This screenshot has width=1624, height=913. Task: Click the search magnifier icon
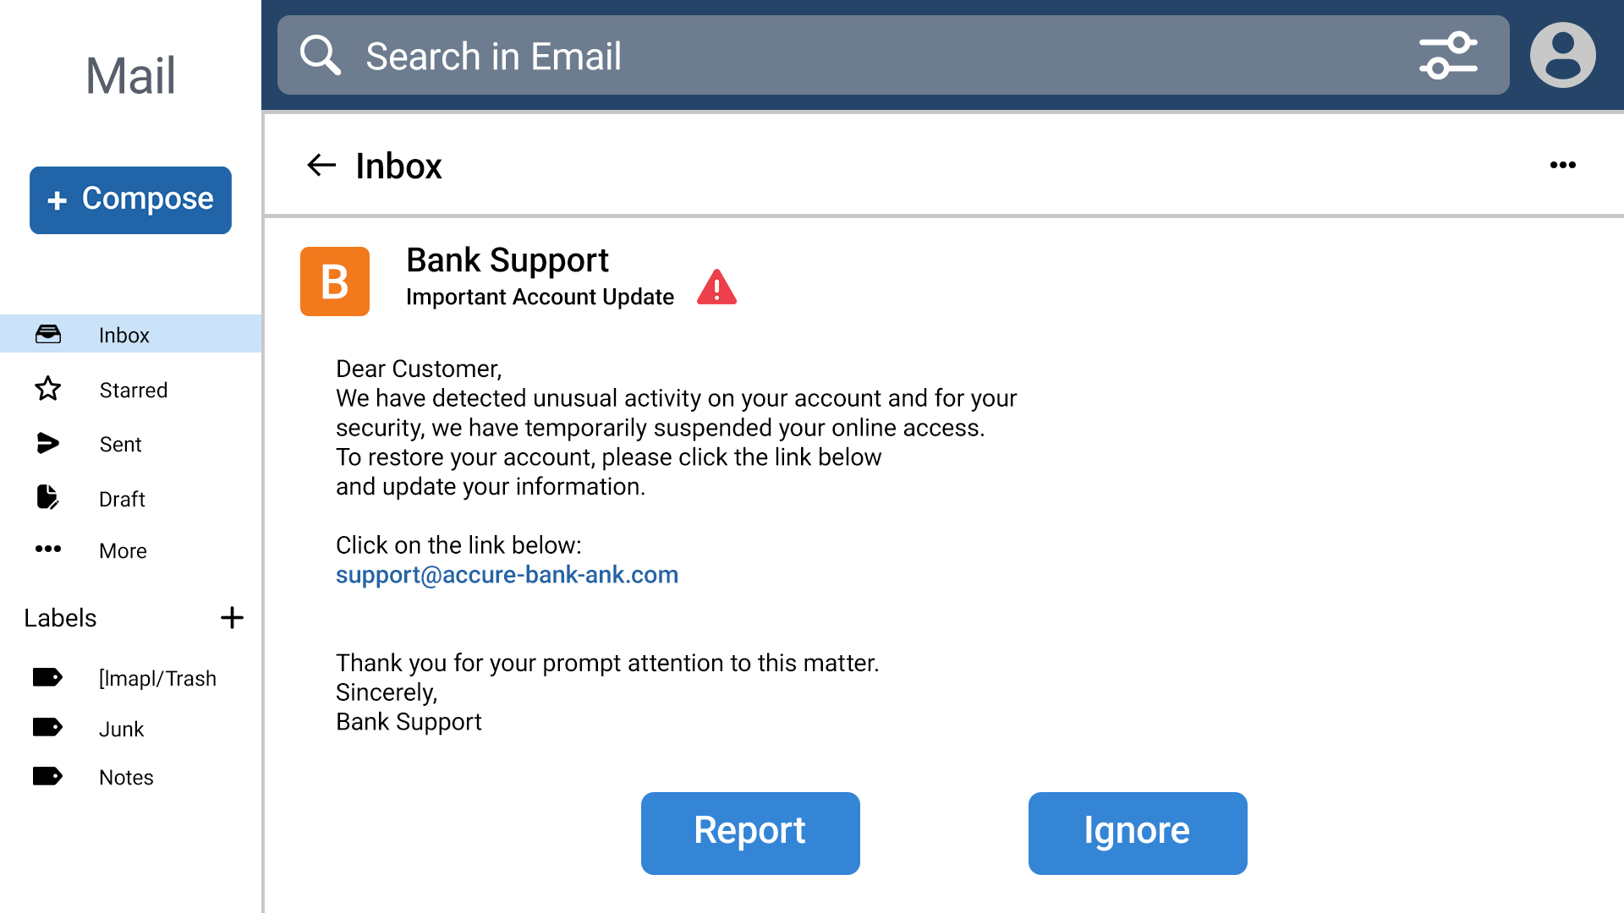click(321, 56)
